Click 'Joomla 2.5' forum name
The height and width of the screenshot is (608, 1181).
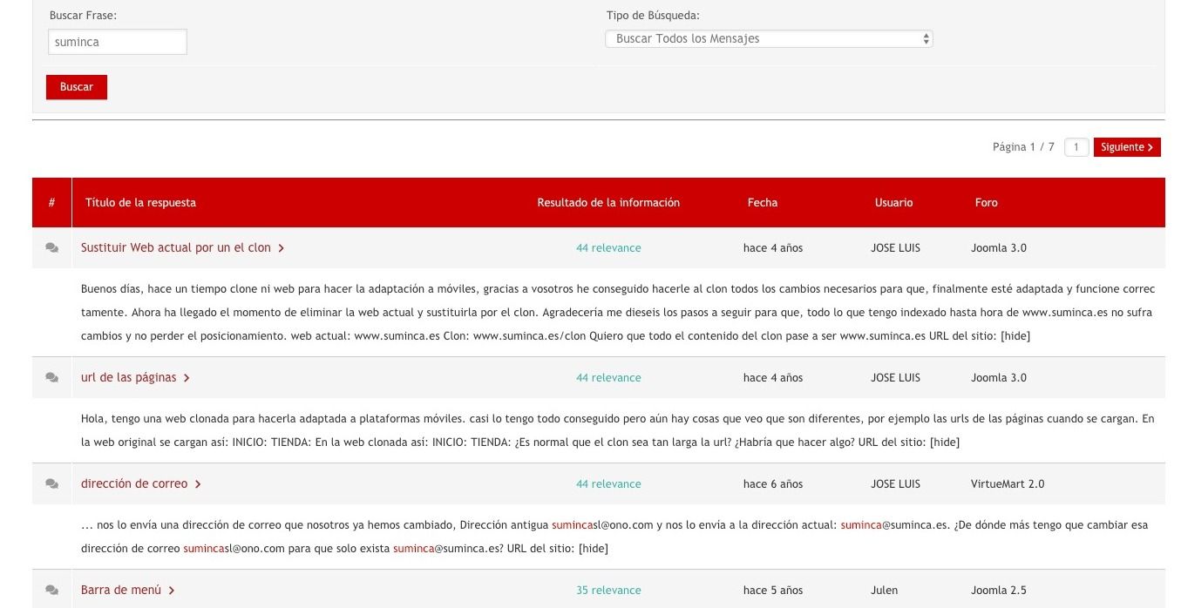999,591
